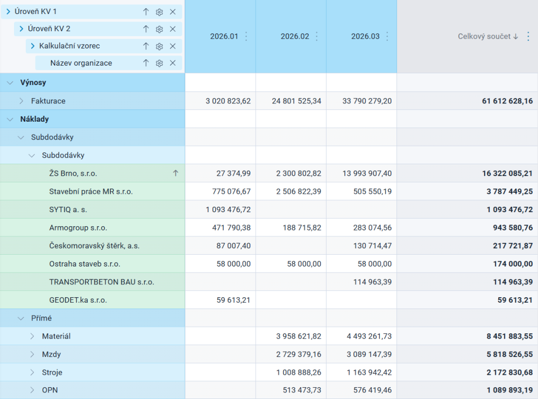
Task: Expand the Materiál row
Action: [32, 337]
